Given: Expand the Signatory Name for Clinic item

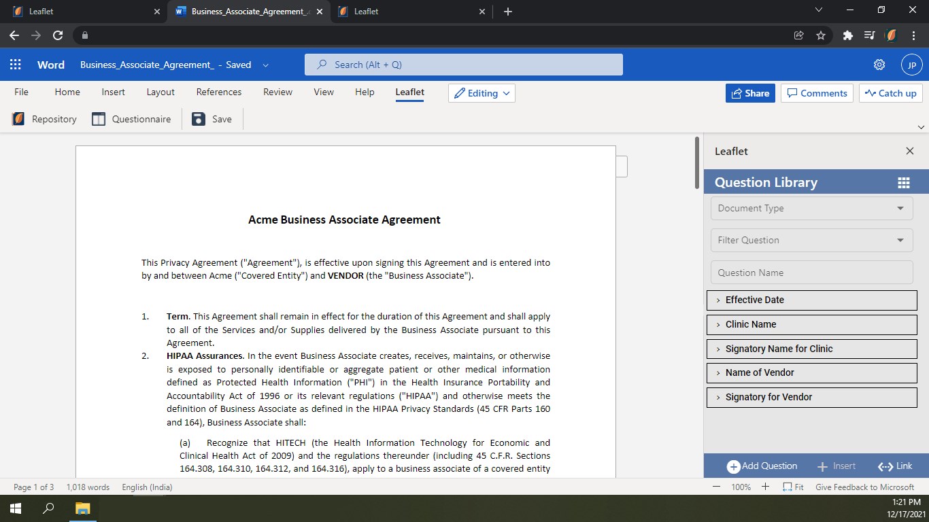Looking at the screenshot, I should [811, 349].
